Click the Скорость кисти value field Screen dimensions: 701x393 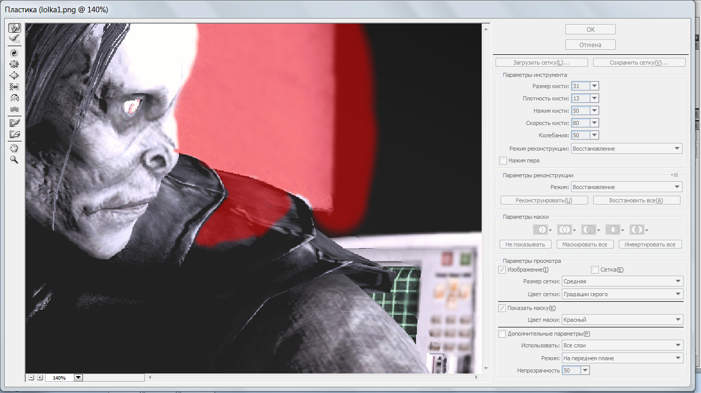click(580, 123)
